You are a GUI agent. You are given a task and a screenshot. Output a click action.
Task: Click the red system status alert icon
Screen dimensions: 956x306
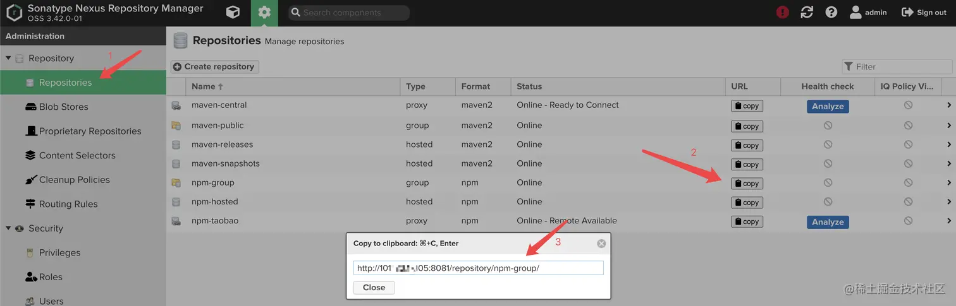pyautogui.click(x=783, y=12)
